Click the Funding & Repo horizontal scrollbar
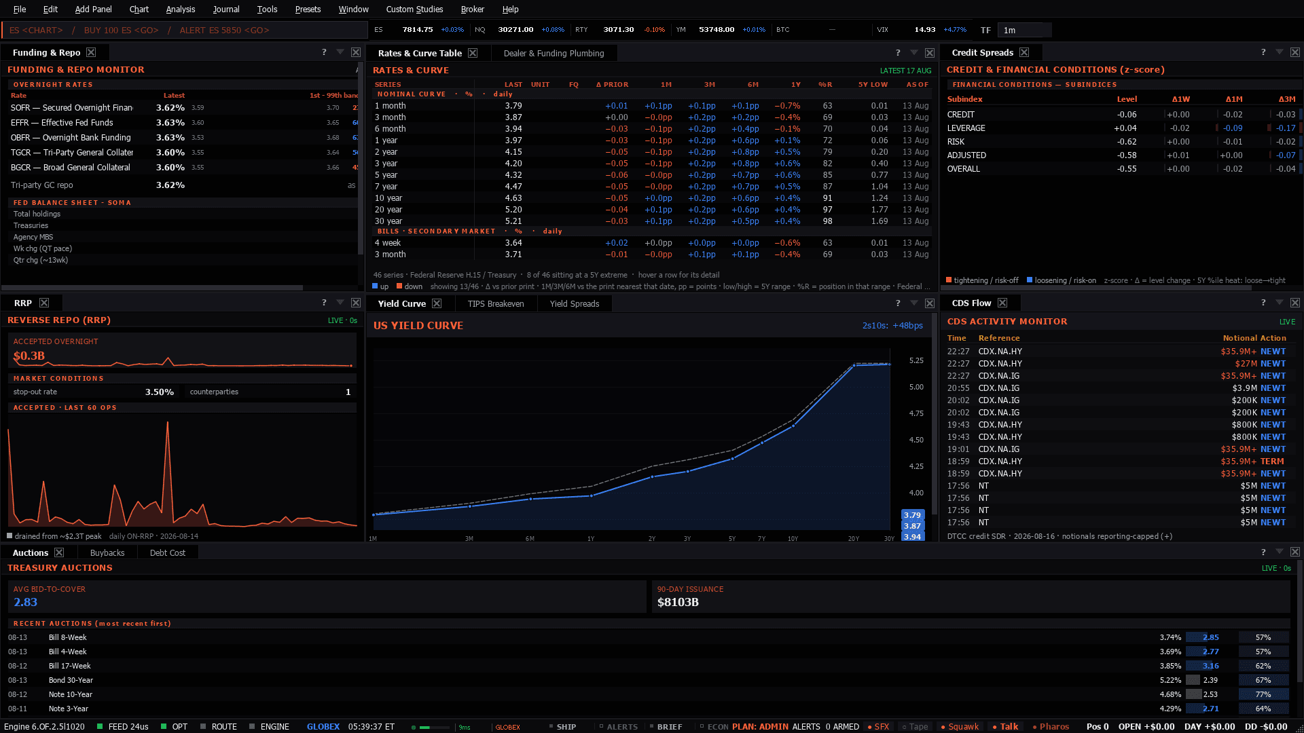The width and height of the screenshot is (1304, 733). (x=152, y=288)
